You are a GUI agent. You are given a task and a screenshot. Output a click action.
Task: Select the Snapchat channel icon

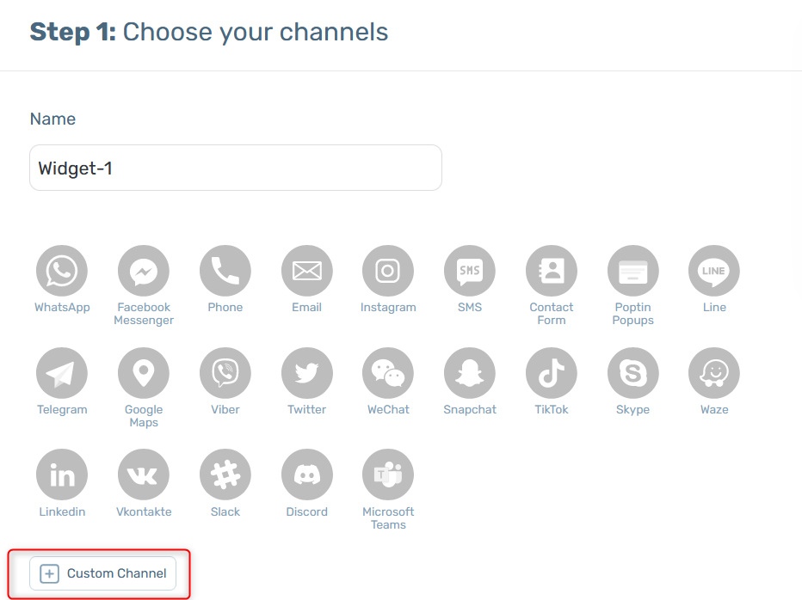click(470, 373)
